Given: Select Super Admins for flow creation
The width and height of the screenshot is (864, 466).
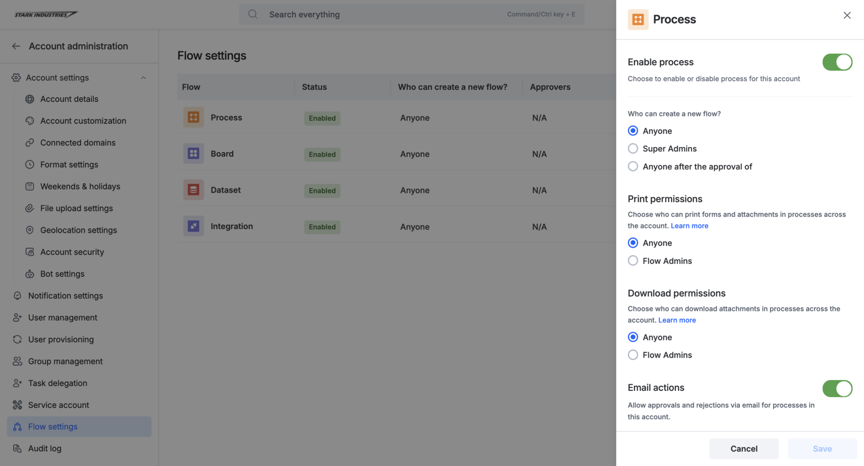Looking at the screenshot, I should (x=633, y=148).
